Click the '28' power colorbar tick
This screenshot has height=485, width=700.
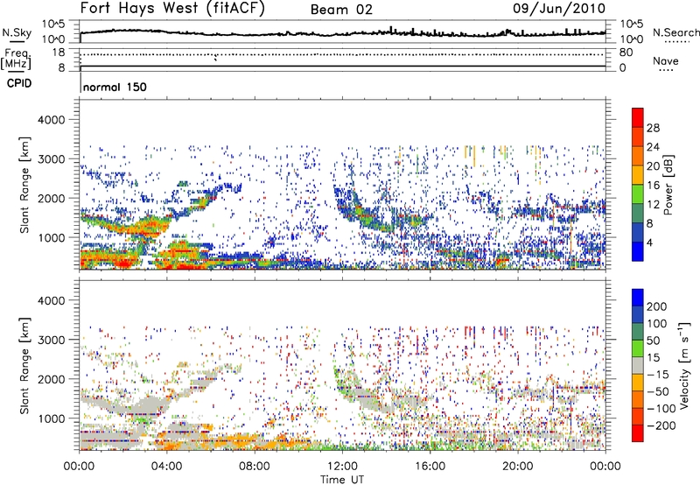pos(653,128)
